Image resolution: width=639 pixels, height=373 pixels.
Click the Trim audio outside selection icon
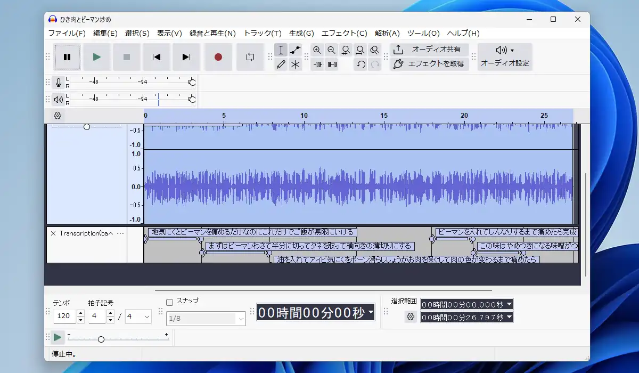(318, 64)
